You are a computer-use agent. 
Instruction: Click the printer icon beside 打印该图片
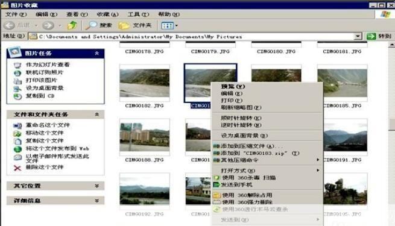(17, 81)
